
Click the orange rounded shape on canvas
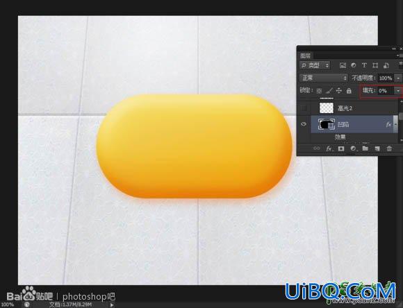pyautogui.click(x=194, y=146)
